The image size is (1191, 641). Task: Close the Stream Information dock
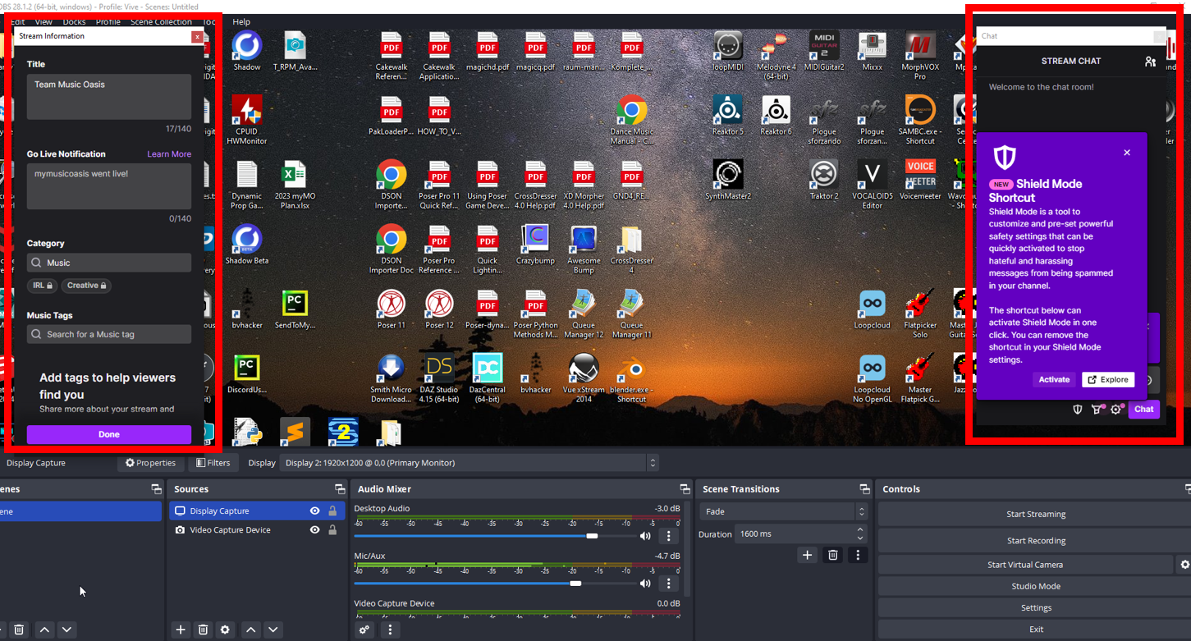click(x=197, y=36)
